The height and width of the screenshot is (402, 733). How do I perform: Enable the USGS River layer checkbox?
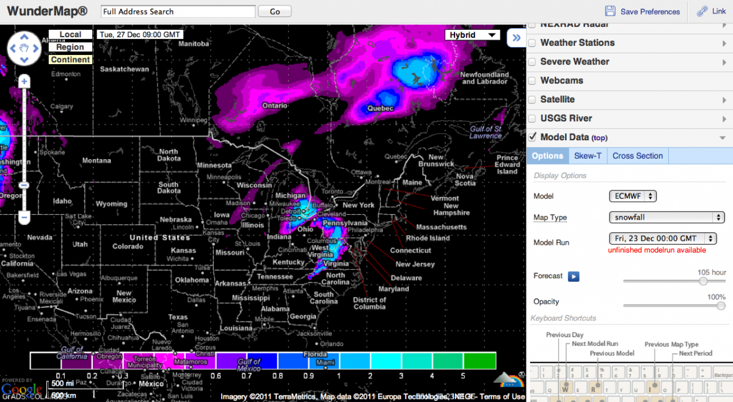coord(532,118)
